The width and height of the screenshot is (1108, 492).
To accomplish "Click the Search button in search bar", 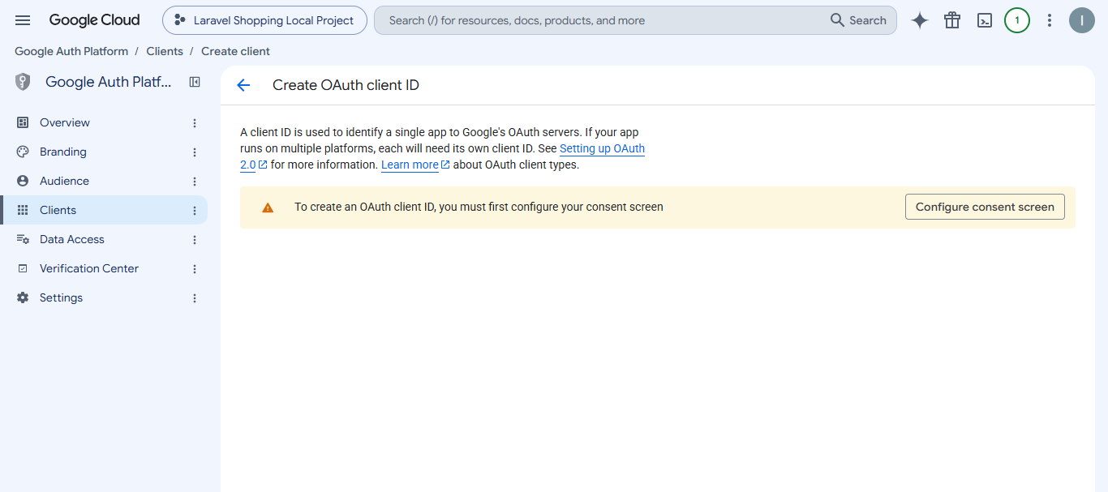I will [x=859, y=20].
